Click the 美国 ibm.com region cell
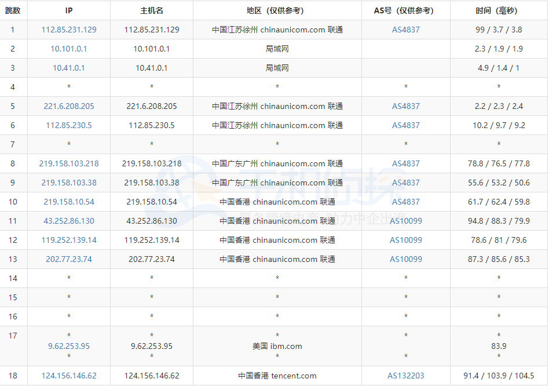Screen dimensions: 549x386 [277, 346]
